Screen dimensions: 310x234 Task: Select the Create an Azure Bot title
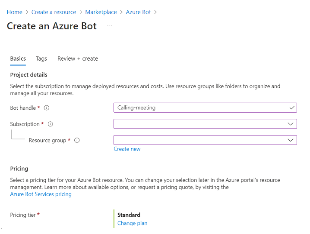click(52, 26)
